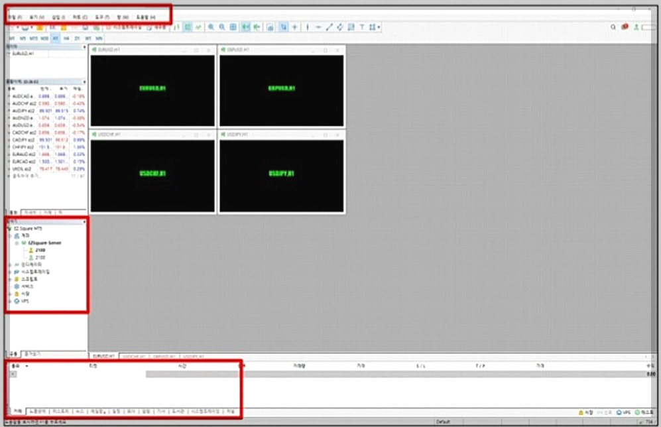Open the 도움말 menu
Screen dimensions: 661x427
[146, 17]
